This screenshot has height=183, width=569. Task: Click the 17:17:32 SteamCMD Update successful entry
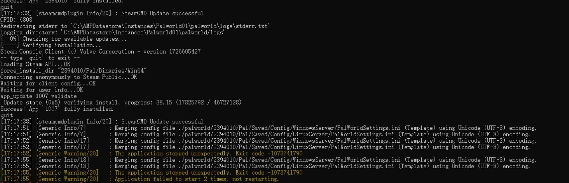(x=102, y=13)
